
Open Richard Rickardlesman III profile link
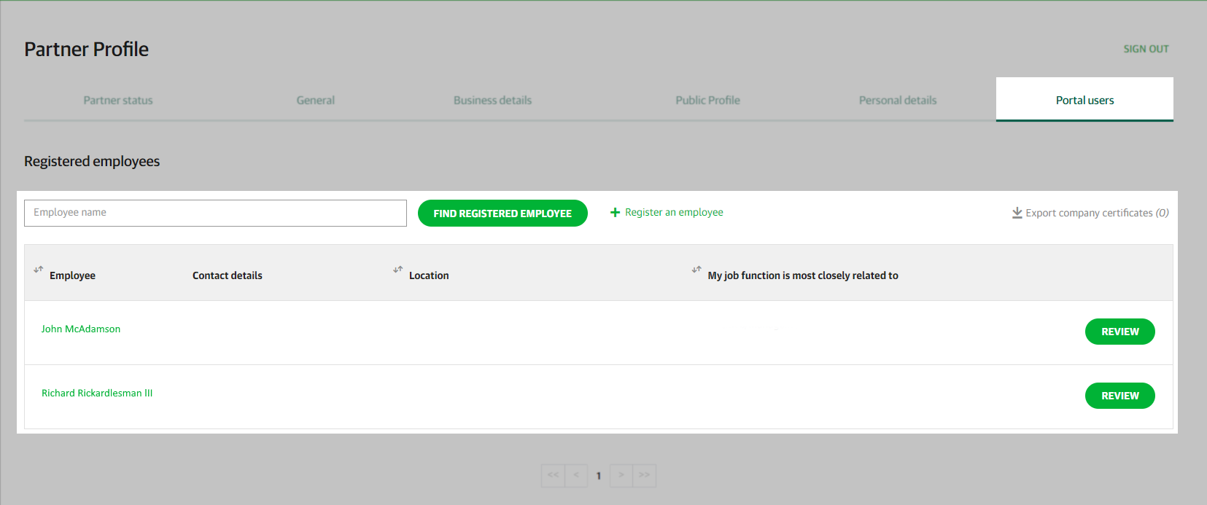tap(97, 393)
